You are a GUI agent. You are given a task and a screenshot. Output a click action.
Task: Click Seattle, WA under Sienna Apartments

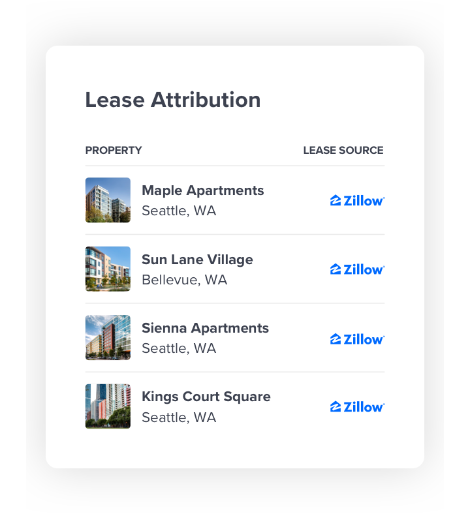pyautogui.click(x=179, y=348)
